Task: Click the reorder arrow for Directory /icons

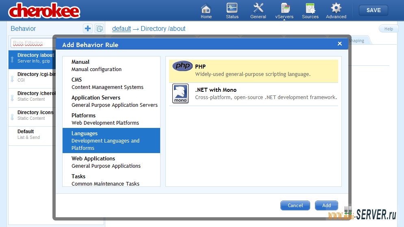Action: tap(12, 117)
